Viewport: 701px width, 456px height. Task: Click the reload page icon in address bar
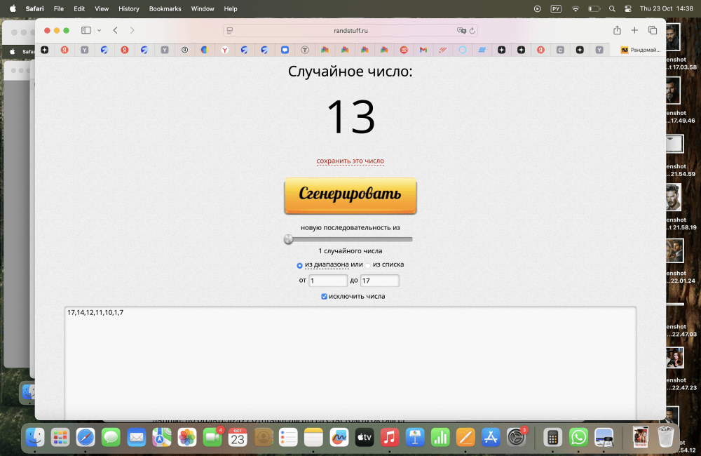[x=472, y=31]
